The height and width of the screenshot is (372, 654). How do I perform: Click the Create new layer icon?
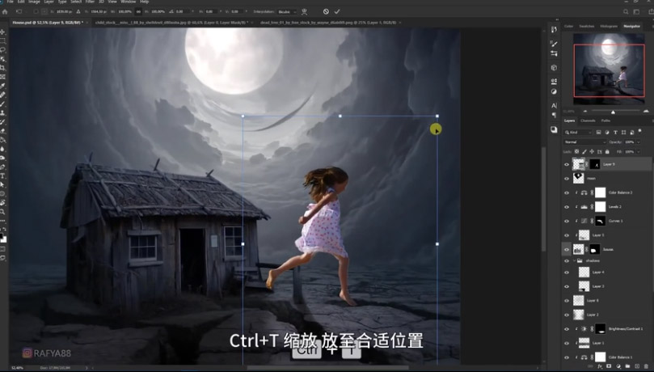coord(635,367)
